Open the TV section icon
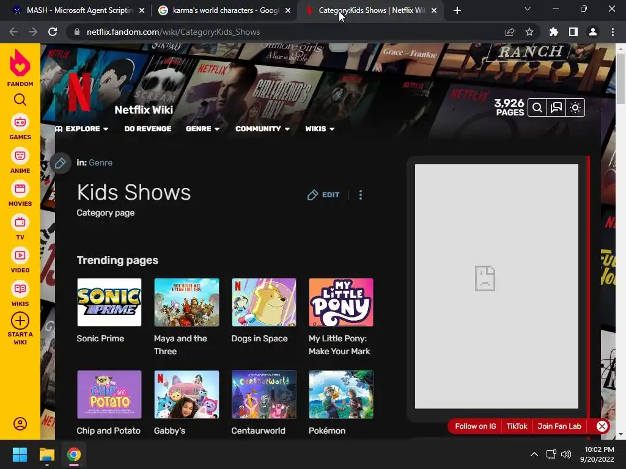Image resolution: width=626 pixels, height=469 pixels. pyautogui.click(x=20, y=222)
